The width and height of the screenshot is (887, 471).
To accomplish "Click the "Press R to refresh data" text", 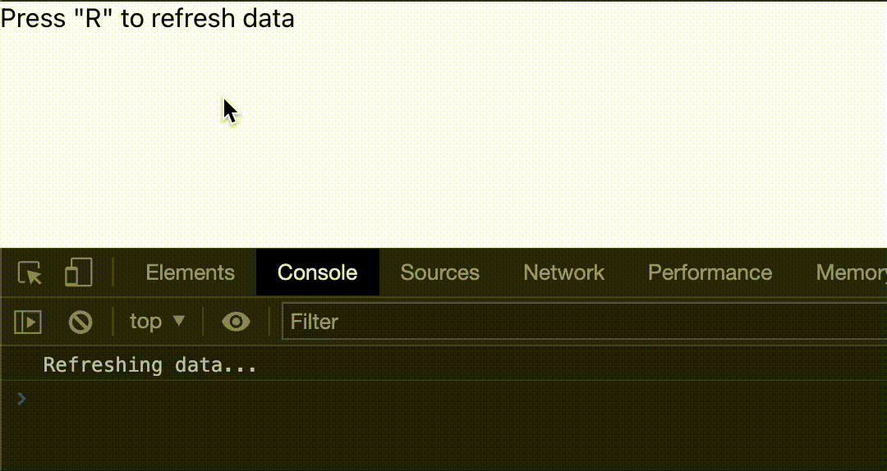I will 148,18.
